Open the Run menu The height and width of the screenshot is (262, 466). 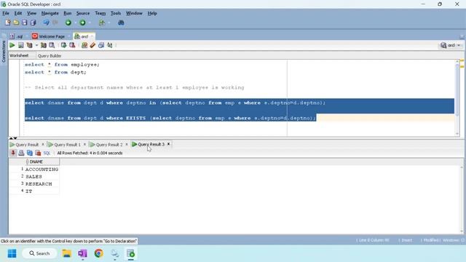pyautogui.click(x=68, y=13)
